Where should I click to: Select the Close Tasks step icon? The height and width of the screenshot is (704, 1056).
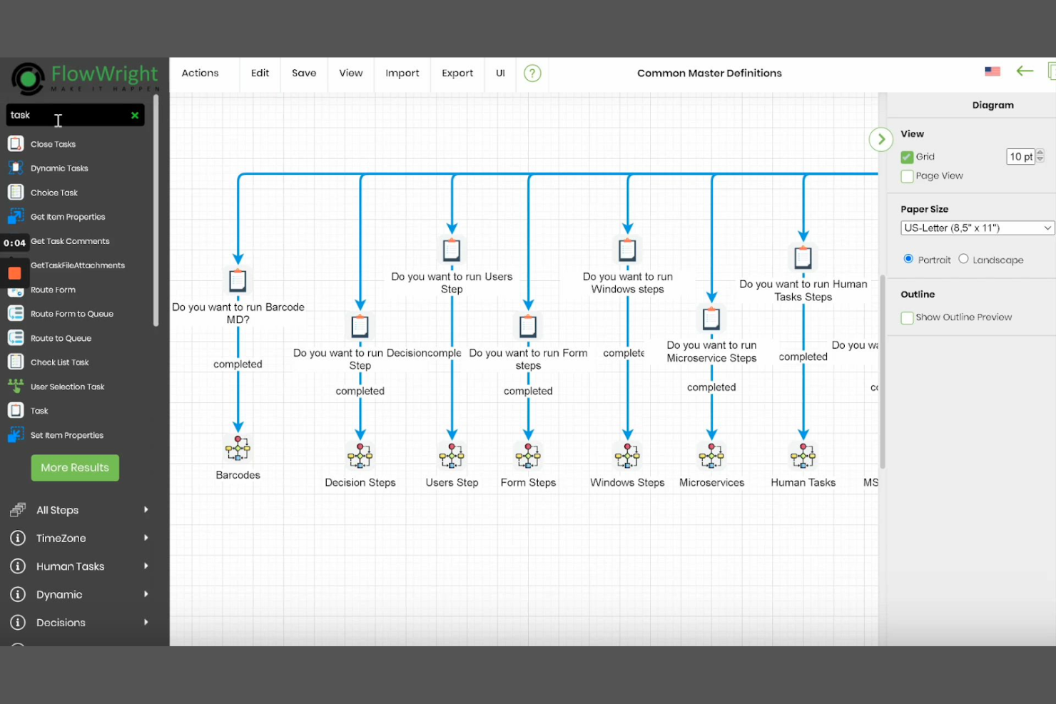(x=16, y=143)
